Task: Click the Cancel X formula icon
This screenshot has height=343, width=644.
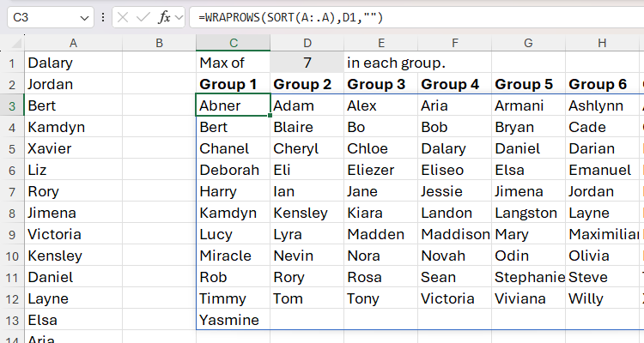Action: click(125, 17)
